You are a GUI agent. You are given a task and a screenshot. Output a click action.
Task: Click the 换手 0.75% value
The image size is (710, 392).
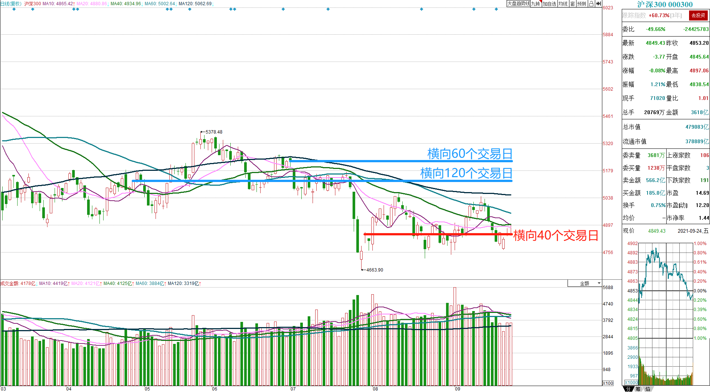658,205
